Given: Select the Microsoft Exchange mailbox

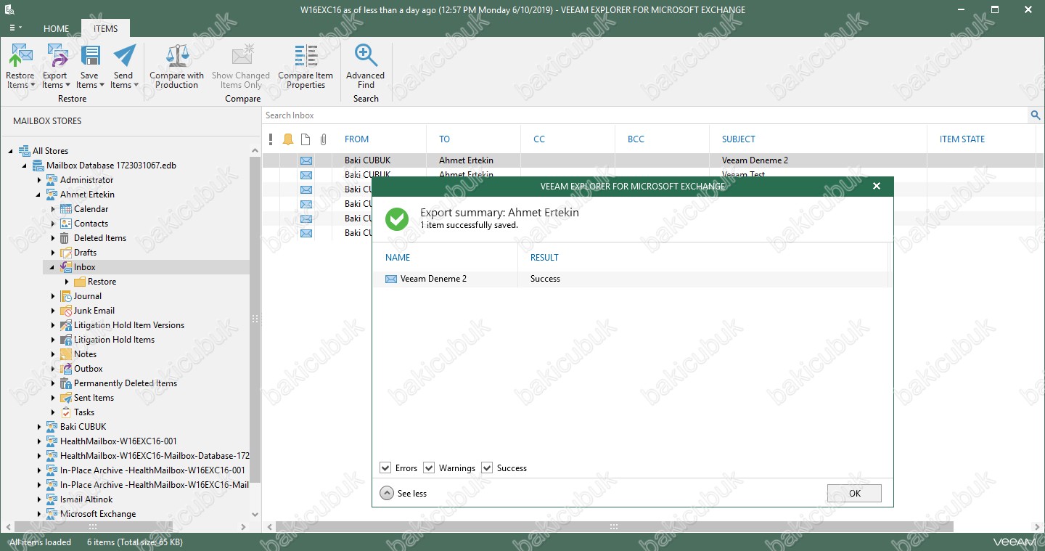Looking at the screenshot, I should click(x=97, y=514).
